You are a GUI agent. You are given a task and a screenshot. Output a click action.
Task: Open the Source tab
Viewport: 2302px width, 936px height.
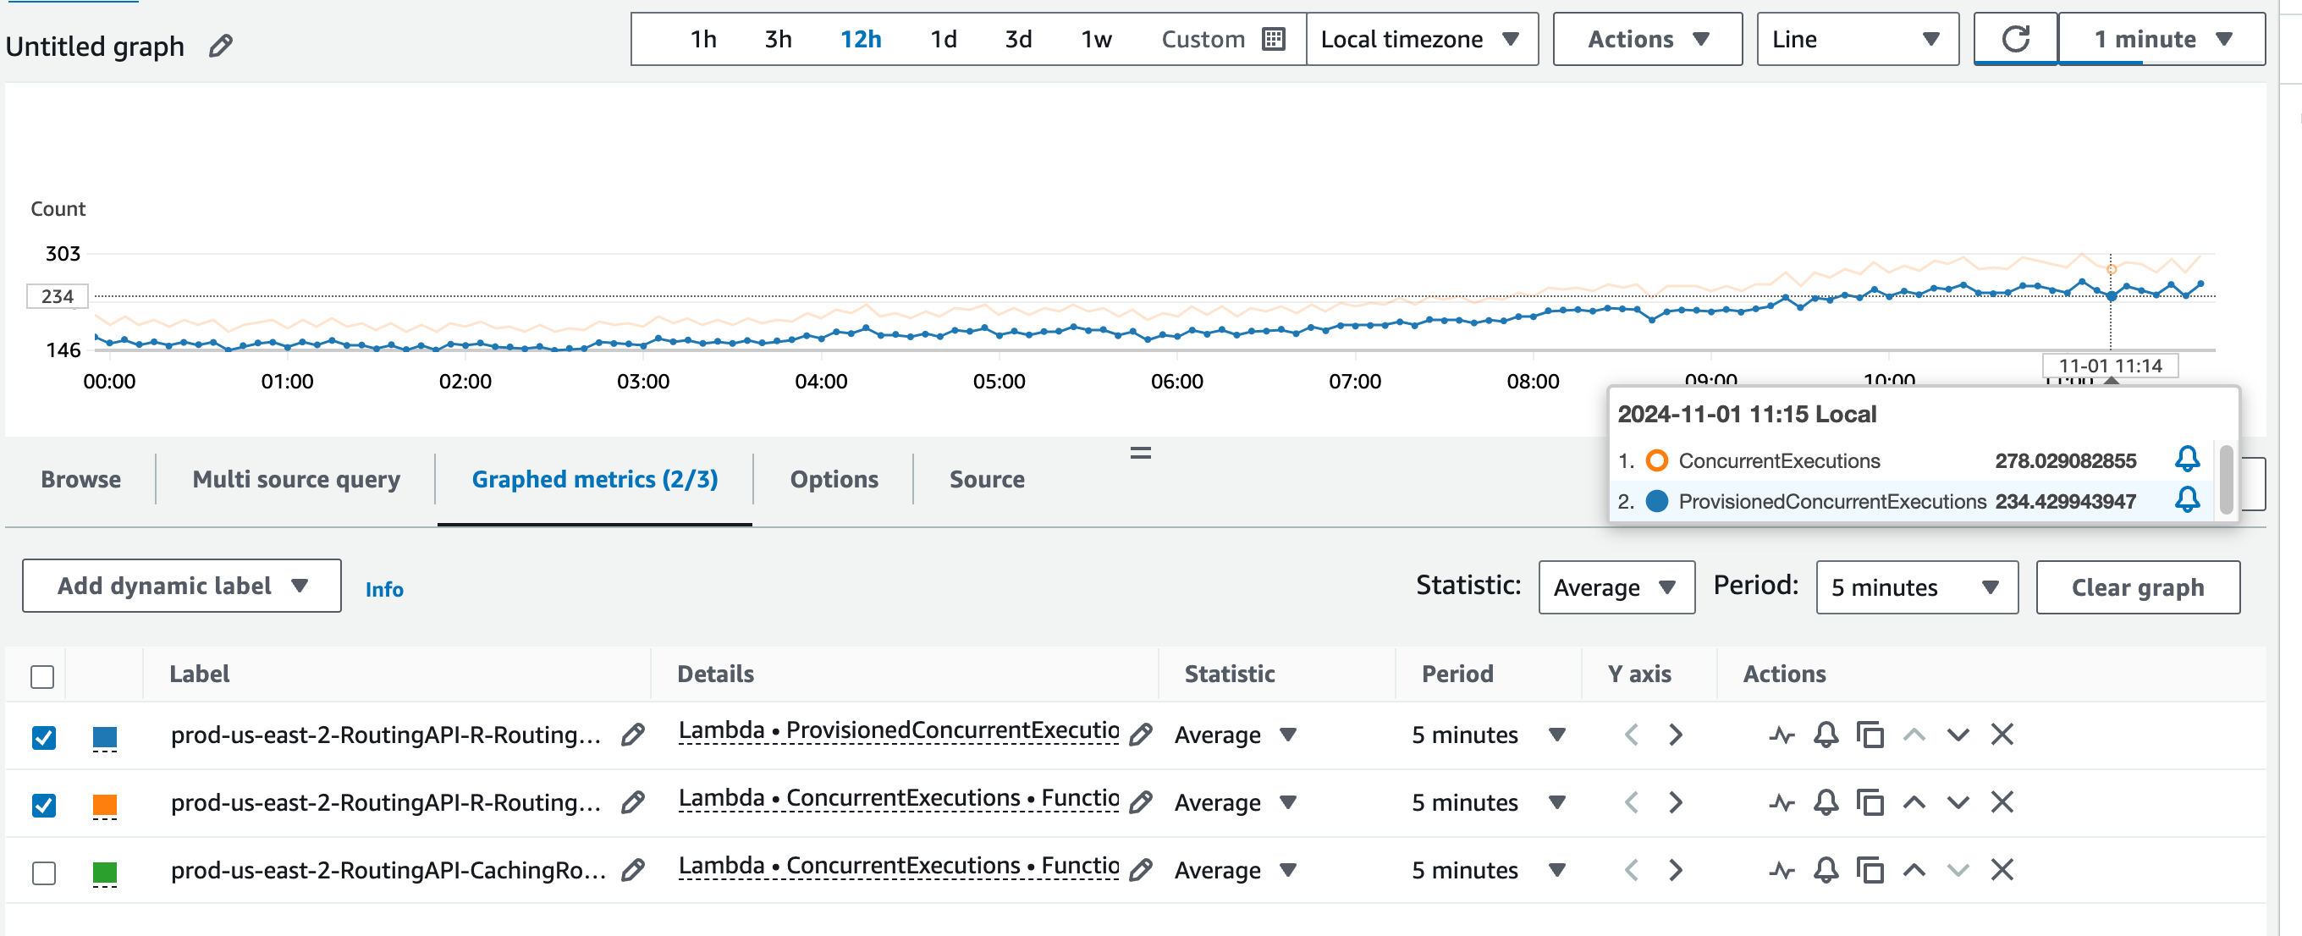pyautogui.click(x=987, y=479)
